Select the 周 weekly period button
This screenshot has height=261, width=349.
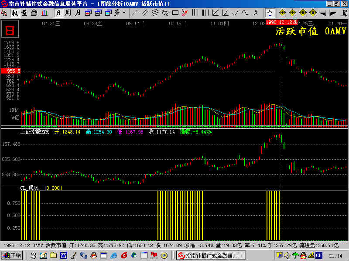68,13
